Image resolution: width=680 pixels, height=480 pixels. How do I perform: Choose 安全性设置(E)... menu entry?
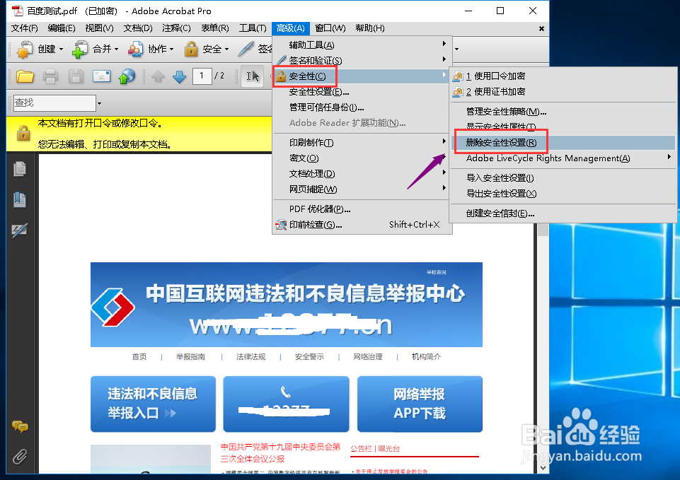coord(361,92)
